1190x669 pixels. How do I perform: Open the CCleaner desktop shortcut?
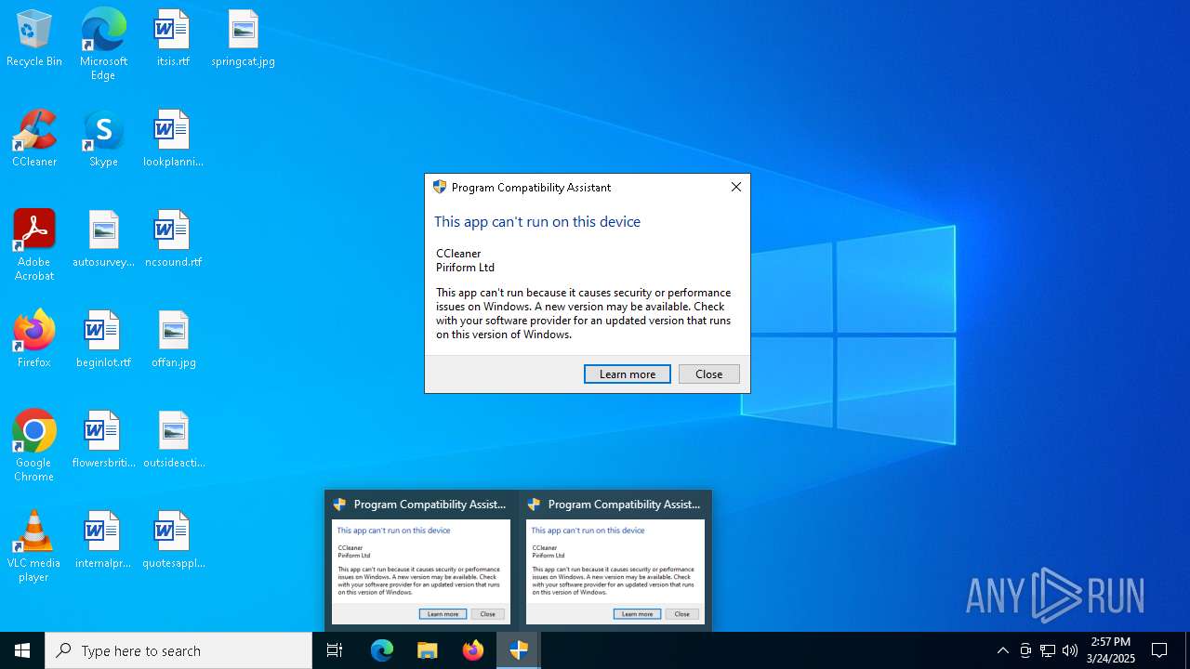click(34, 138)
